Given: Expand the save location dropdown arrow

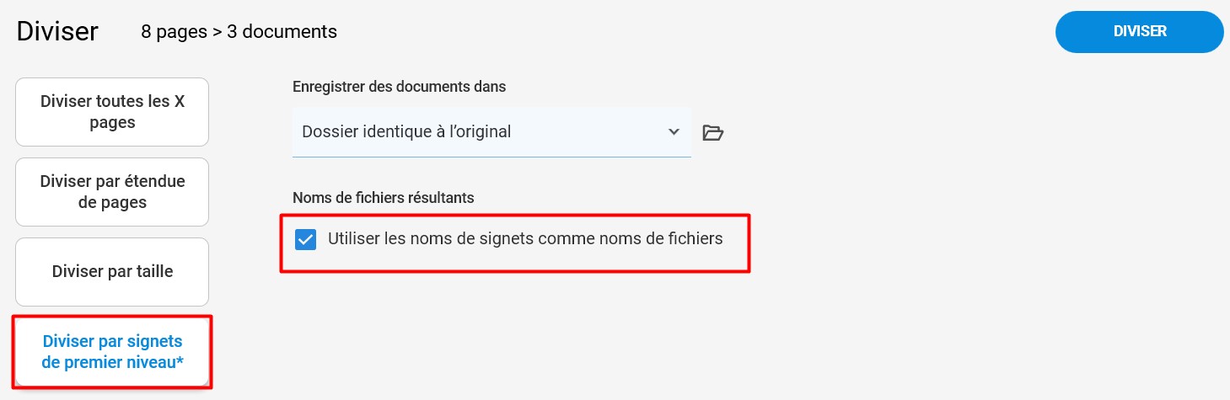Looking at the screenshot, I should click(674, 131).
